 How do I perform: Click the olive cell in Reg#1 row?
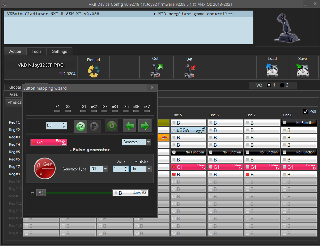click(164, 123)
